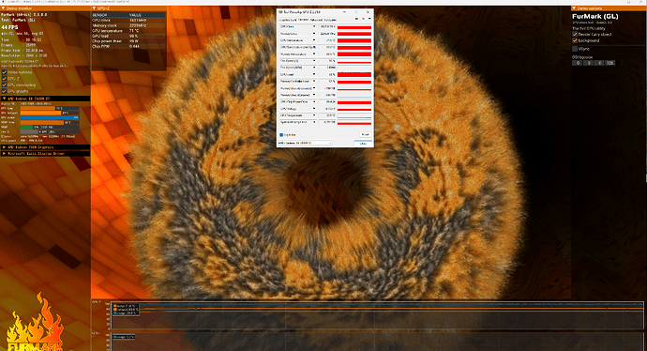Image resolution: width=647 pixels, height=351 pixels.
Task: Click the Reset button in GPU-Z
Action: pyautogui.click(x=365, y=134)
